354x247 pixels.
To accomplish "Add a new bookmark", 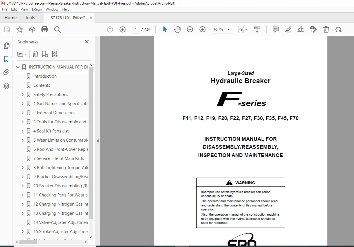I will 45,54.
